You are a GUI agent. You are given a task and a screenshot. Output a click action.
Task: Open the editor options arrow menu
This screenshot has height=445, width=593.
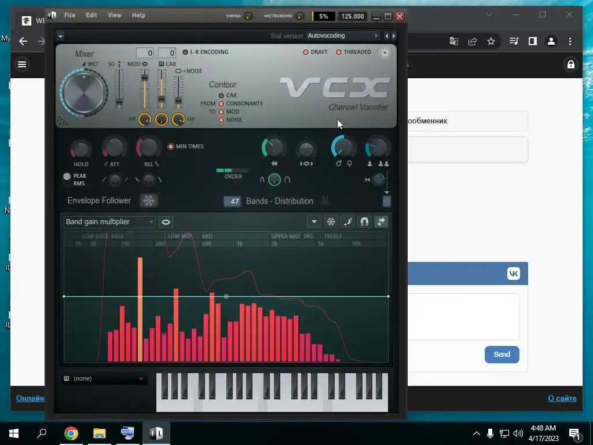pyautogui.click(x=314, y=222)
